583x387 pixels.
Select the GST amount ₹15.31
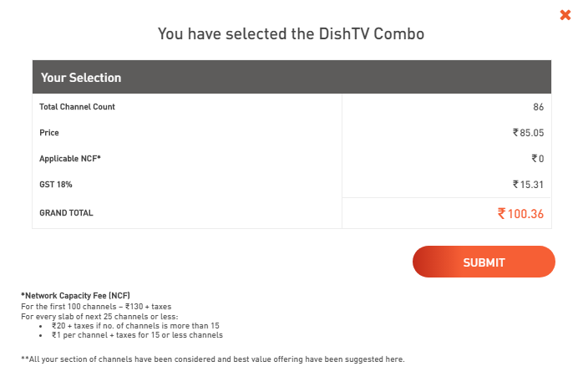[528, 185]
